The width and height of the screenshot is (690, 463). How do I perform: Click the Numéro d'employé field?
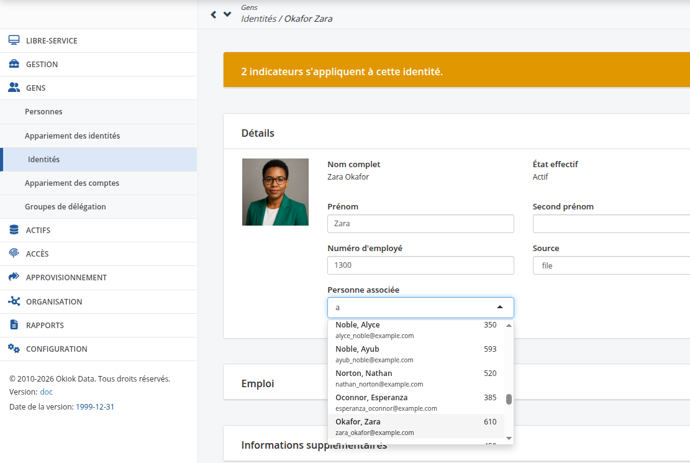(420, 265)
